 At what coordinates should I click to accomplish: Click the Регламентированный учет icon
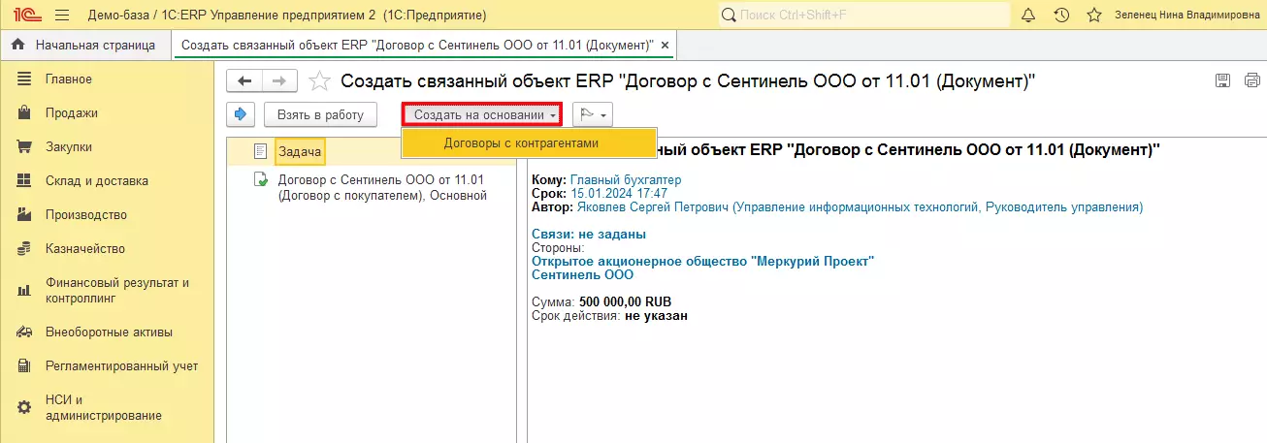[x=24, y=365]
